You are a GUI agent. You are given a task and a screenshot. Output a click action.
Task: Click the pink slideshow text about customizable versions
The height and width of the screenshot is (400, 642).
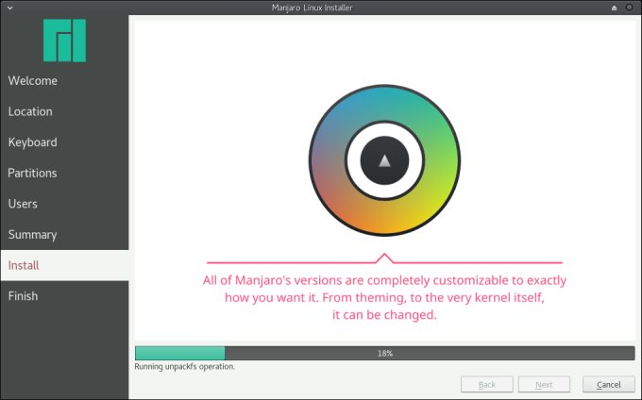(x=384, y=297)
